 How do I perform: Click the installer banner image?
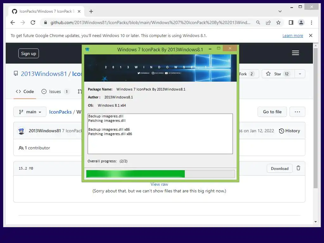point(160,68)
